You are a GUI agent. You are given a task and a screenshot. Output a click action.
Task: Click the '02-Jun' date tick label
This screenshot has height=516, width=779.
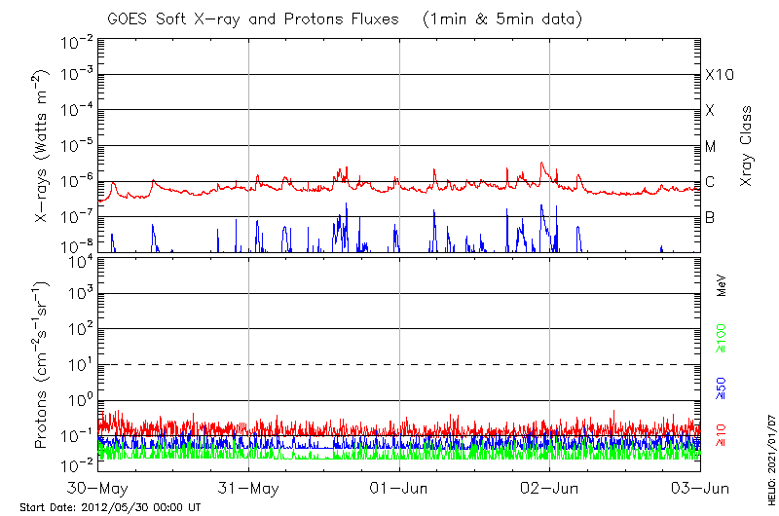click(550, 487)
